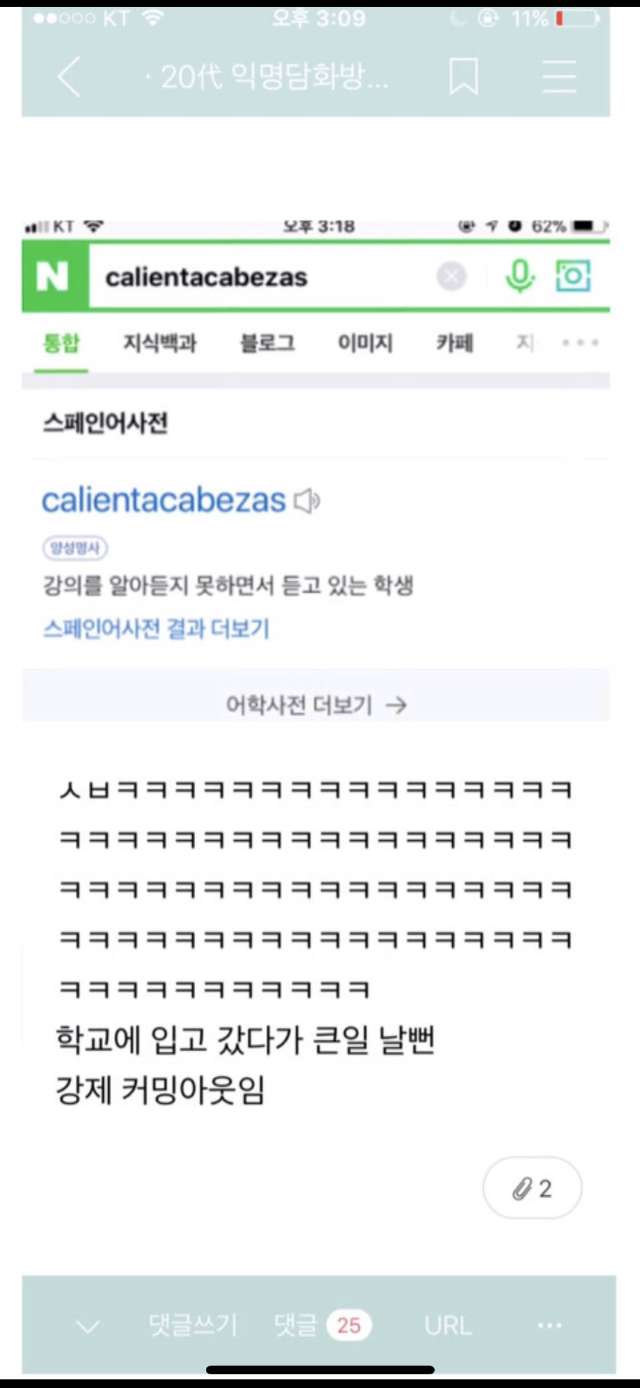Collapse the bottom bar using the down chevron
The height and width of the screenshot is (1388, 640).
[88, 1325]
